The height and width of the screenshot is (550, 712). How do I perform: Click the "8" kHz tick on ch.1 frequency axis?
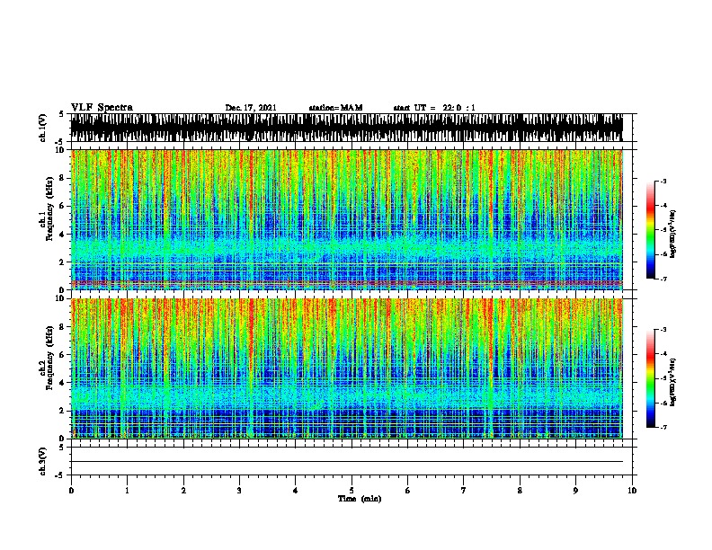(x=63, y=178)
